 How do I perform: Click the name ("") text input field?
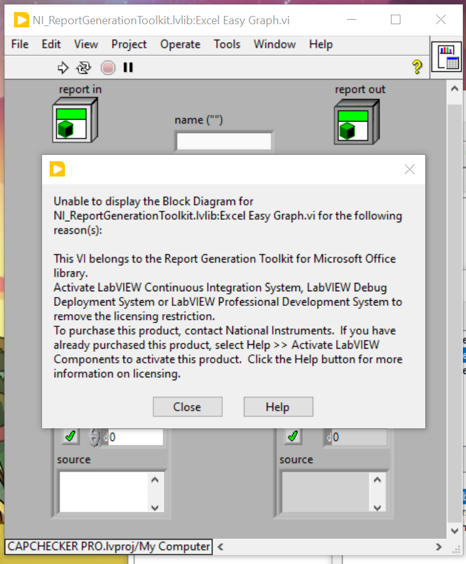[224, 141]
